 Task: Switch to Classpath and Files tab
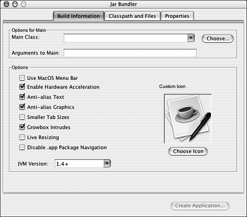pyautogui.click(x=132, y=16)
